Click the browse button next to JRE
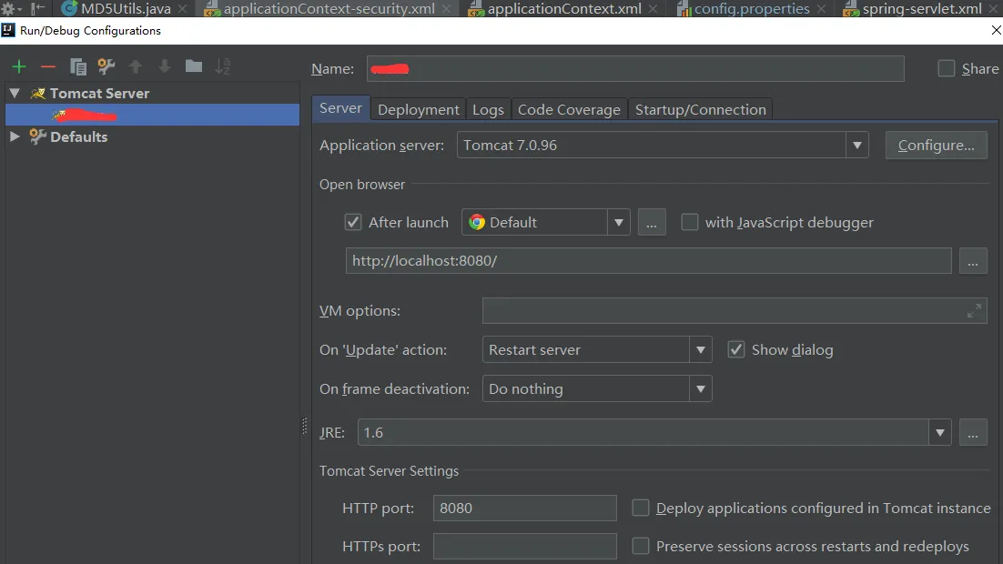This screenshot has width=1003, height=564. [x=973, y=433]
